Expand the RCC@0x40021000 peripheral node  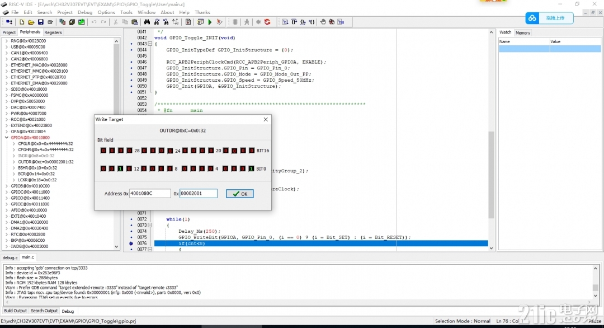pos(7,119)
